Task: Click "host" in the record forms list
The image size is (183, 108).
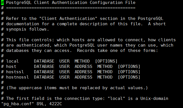Action: pos(11,66)
